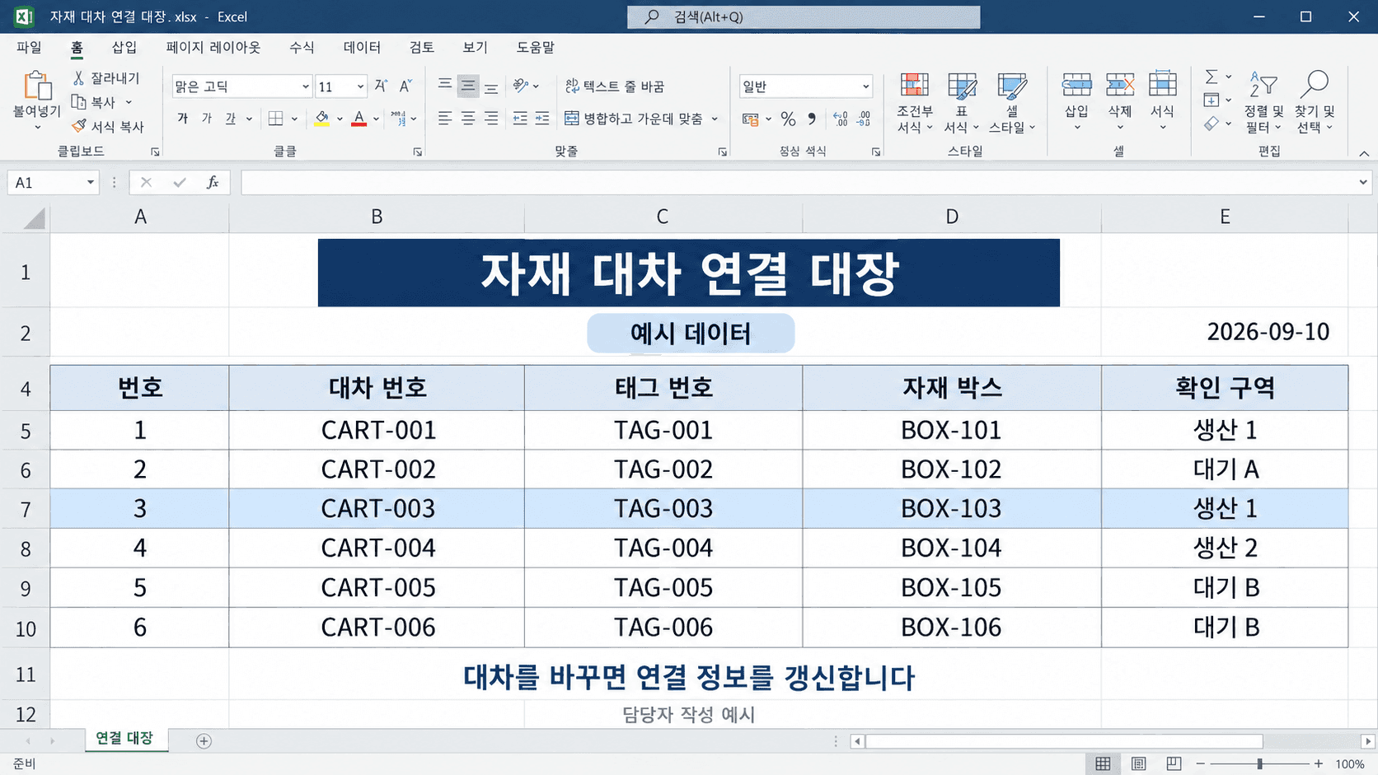Switch to the 삽입 (Insert) tab
Screen dimensions: 1378x775
[124, 47]
